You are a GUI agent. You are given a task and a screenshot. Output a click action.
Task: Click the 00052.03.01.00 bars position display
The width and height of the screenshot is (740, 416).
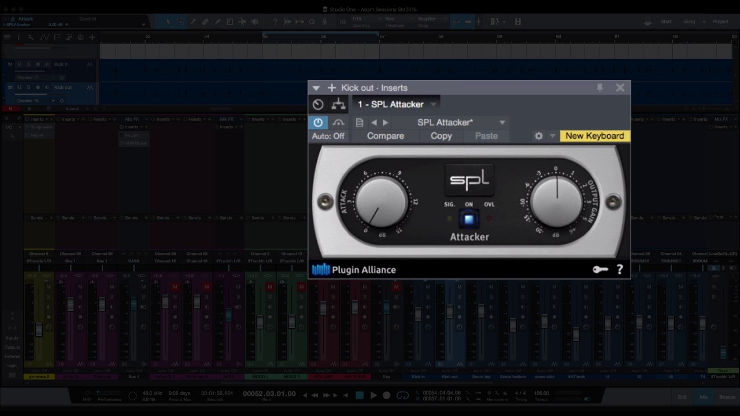click(269, 393)
